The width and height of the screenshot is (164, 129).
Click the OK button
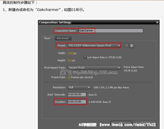pos(121,123)
